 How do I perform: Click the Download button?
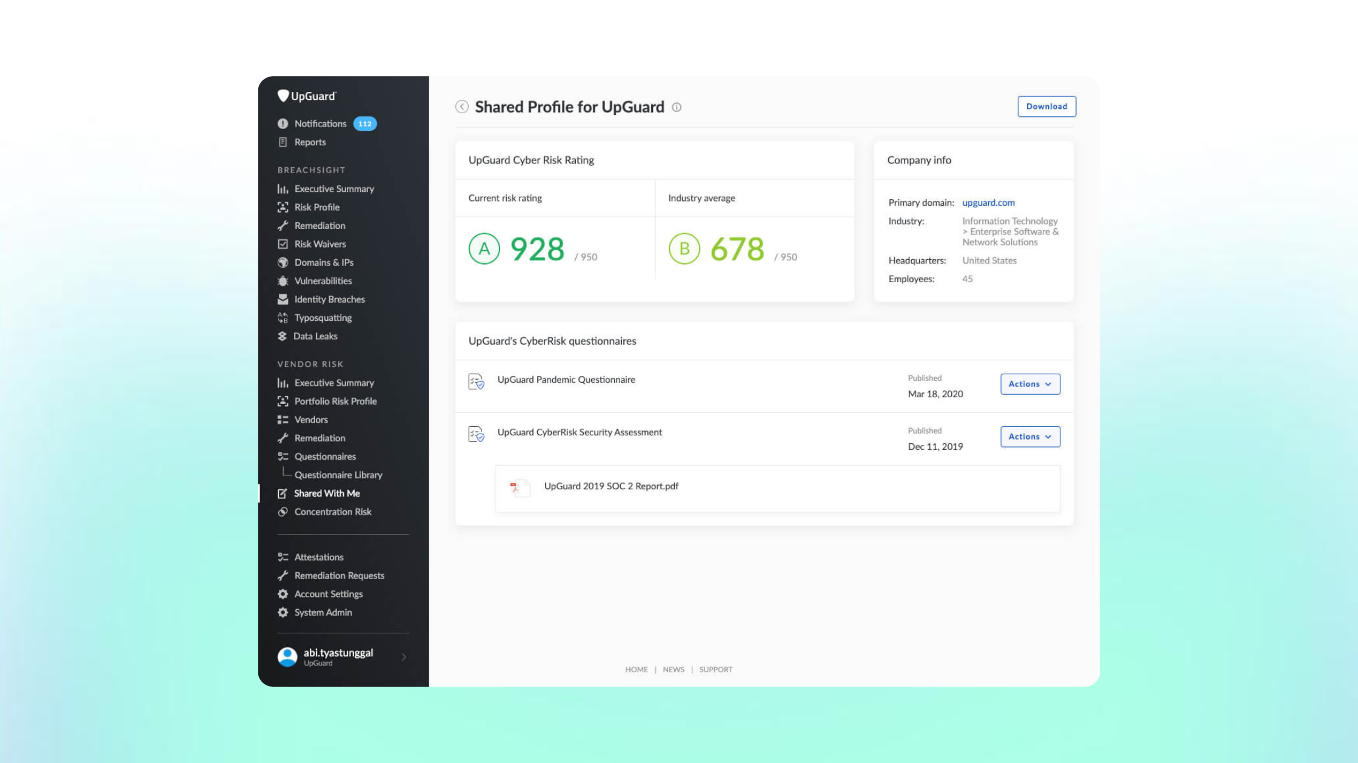[x=1046, y=107]
